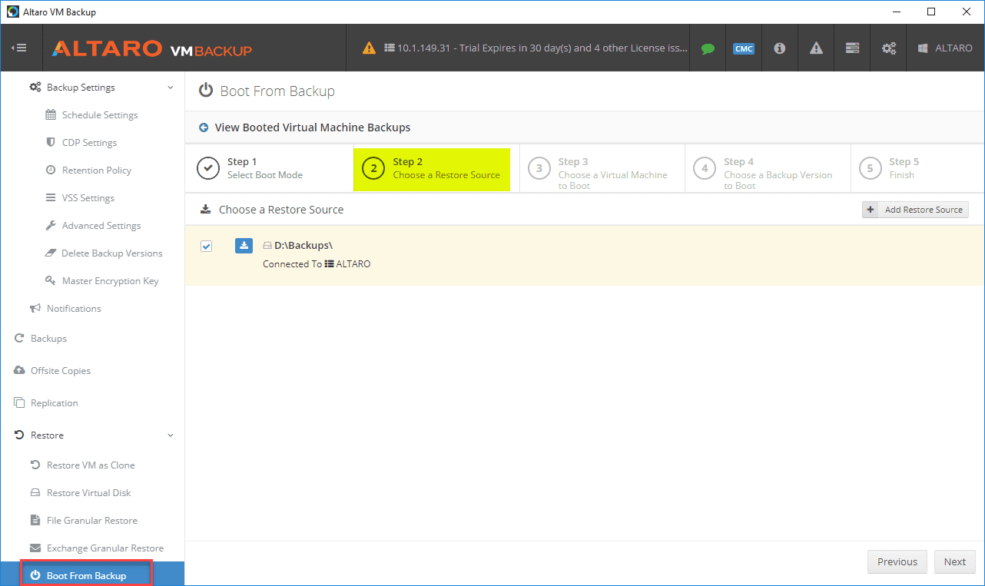Click the CMC cloud management icon

[x=743, y=48]
